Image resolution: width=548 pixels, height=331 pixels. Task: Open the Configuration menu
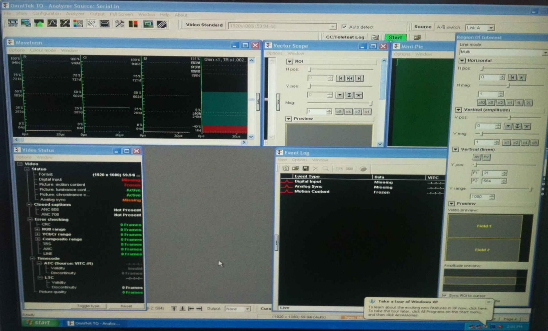pos(47,13)
